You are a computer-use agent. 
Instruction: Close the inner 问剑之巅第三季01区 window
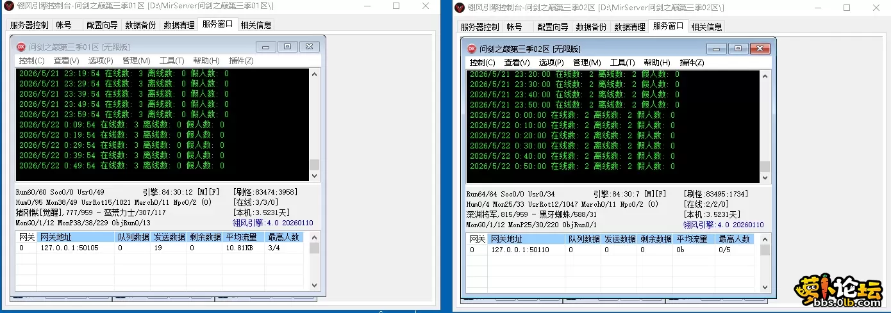point(309,47)
